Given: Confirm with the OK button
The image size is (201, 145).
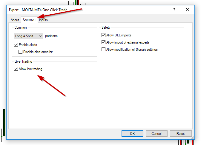Looking at the screenshot, I should (x=132, y=134).
